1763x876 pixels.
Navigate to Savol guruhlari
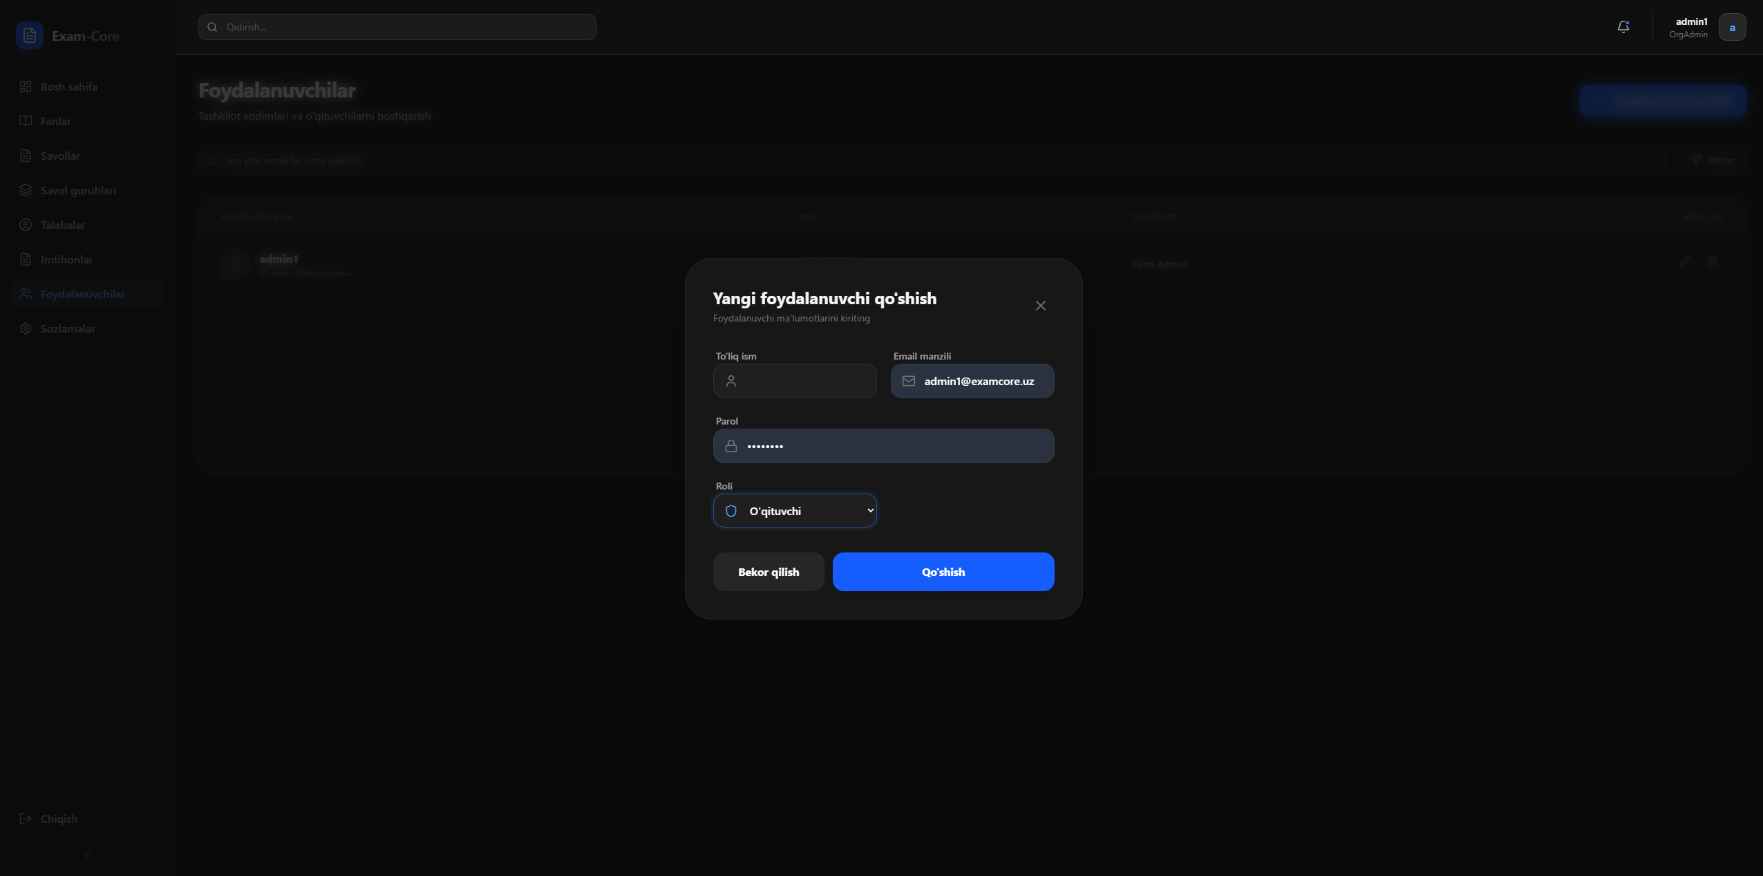point(78,190)
